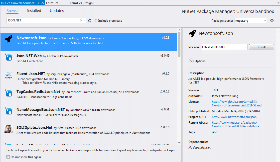Viewport: 280px width, 162px height.
Task: Click the refresh search results icon
Action: click(90, 20)
